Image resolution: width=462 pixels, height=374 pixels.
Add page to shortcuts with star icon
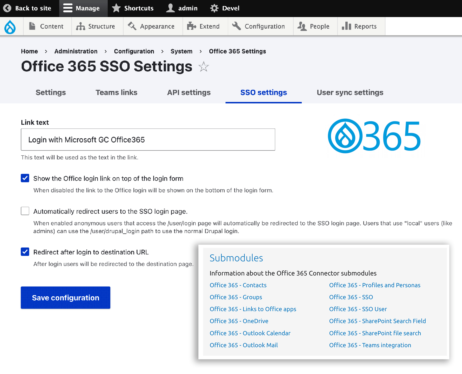pyautogui.click(x=204, y=67)
